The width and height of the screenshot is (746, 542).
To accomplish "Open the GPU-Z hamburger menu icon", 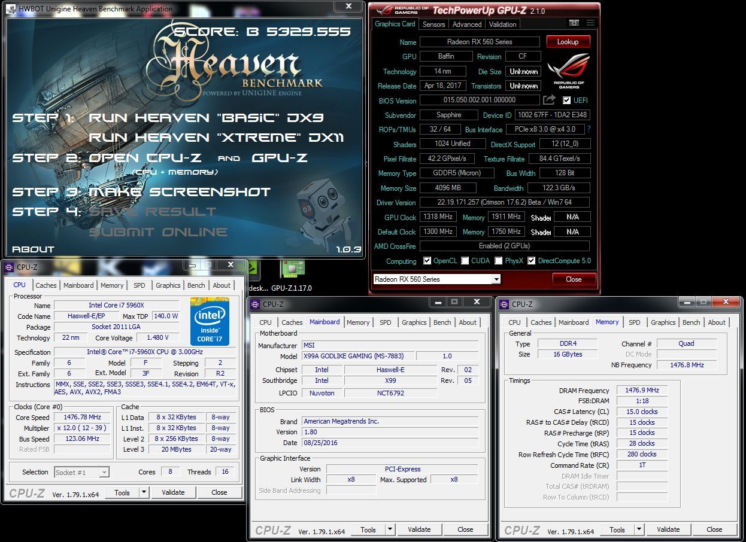I will click(590, 23).
